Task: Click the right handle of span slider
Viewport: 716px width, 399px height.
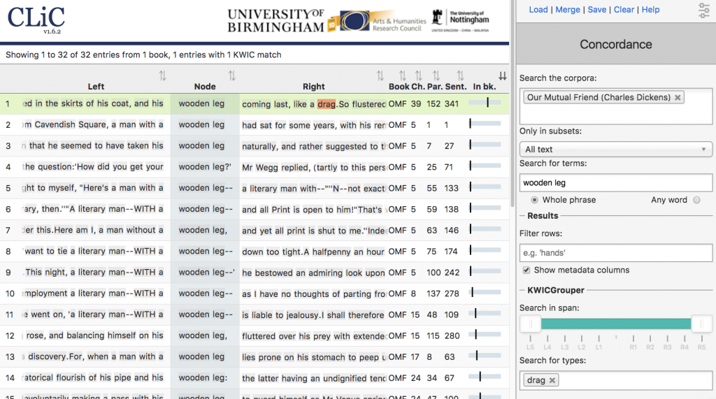Action: [701, 324]
